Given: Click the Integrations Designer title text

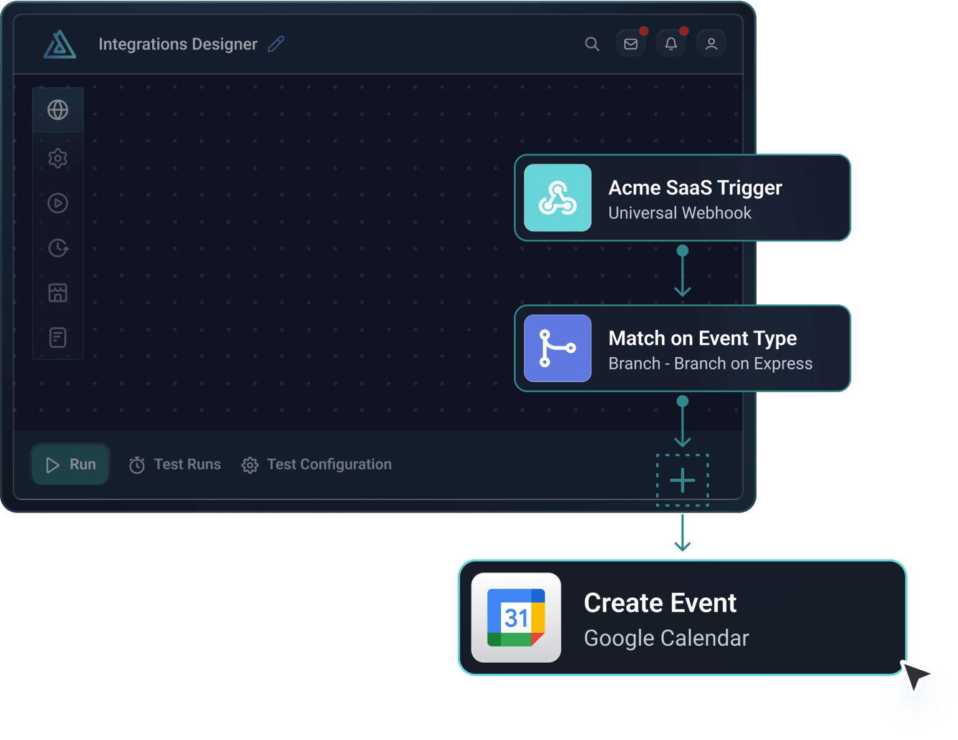Looking at the screenshot, I should point(178,44).
